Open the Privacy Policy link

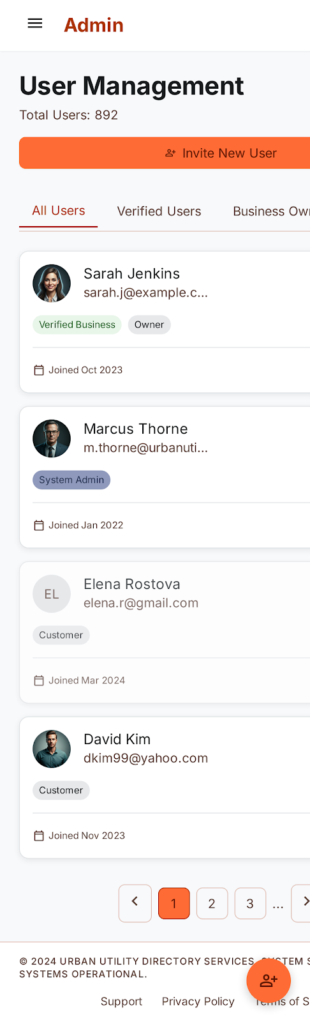coord(198,1002)
